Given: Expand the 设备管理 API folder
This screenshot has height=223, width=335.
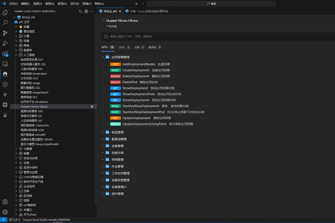Looking at the screenshot, I should [103, 146].
